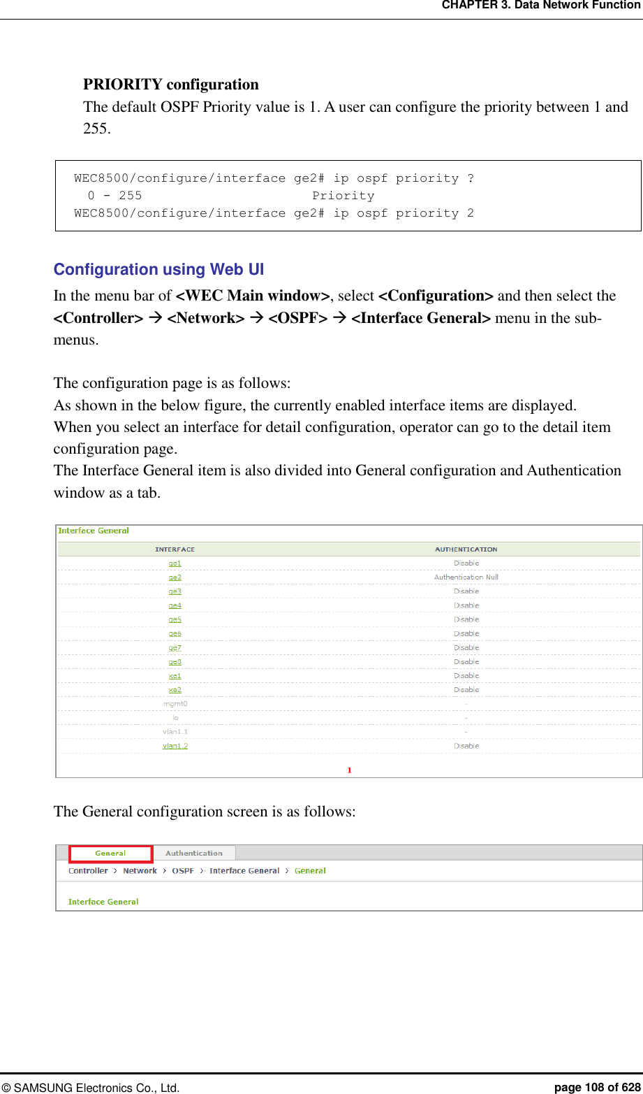The image size is (643, 1094).
Task: Switch to the Authentication tab
Action: (x=194, y=854)
